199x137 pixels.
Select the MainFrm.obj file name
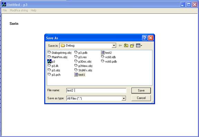(x=59, y=57)
